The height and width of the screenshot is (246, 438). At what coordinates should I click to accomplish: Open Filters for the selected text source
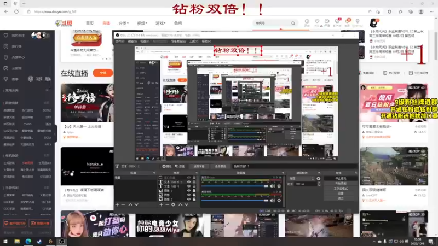[180, 166]
